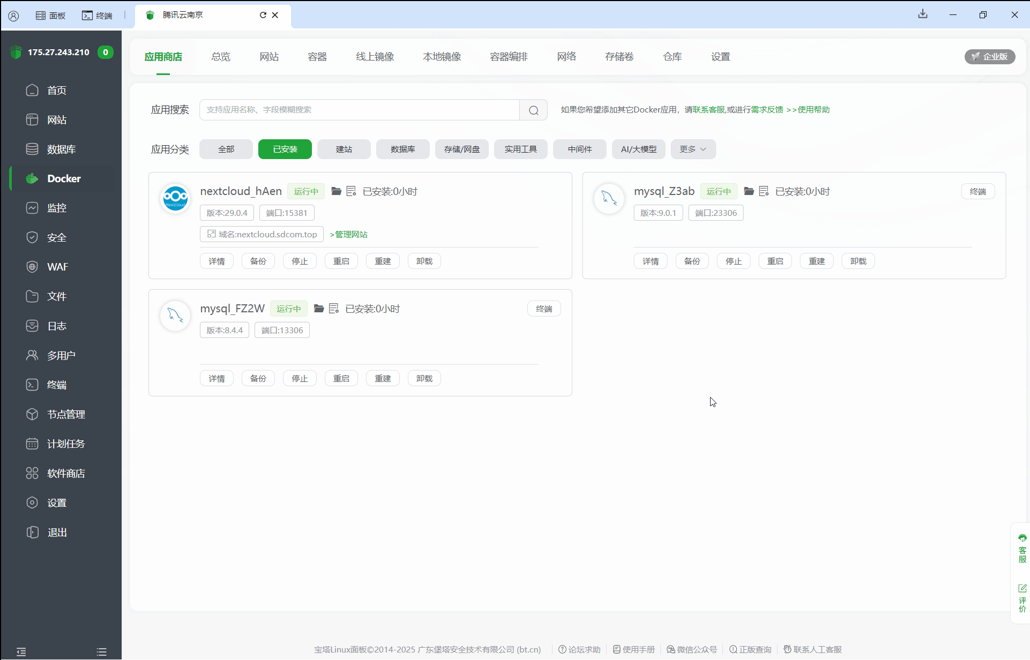The height and width of the screenshot is (660, 1030).
Task: Switch to the 线上镜像 tab
Action: [375, 57]
